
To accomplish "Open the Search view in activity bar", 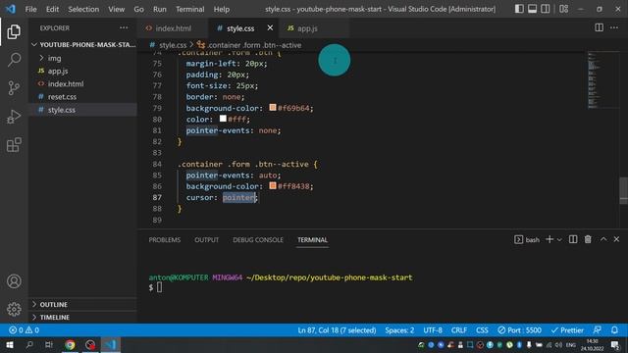I will pos(14,60).
